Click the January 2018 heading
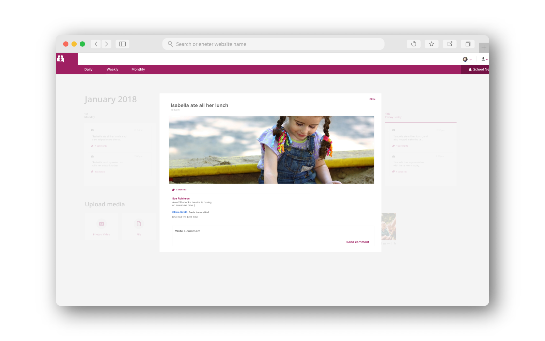Viewport: 545px width, 341px height. point(111,99)
